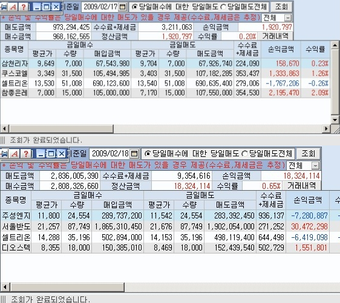Click the font 'A' icon in the upper window
Screen dimensions: 340x303
pos(13,7)
